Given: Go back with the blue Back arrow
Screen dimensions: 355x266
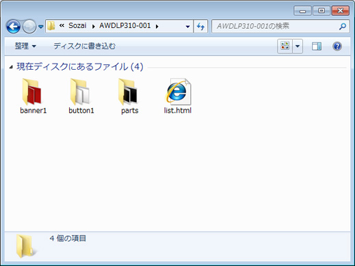Looking at the screenshot, I should pyautogui.click(x=13, y=27).
